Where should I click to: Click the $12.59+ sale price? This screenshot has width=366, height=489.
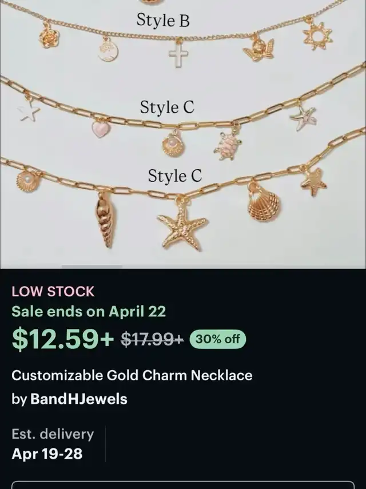coord(63,339)
